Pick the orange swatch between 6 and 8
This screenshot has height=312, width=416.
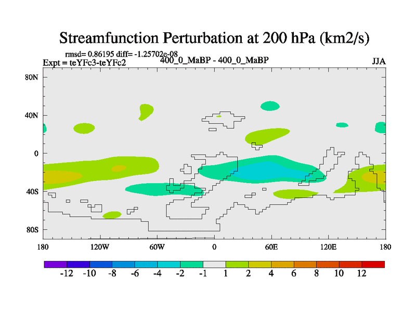click(x=305, y=264)
